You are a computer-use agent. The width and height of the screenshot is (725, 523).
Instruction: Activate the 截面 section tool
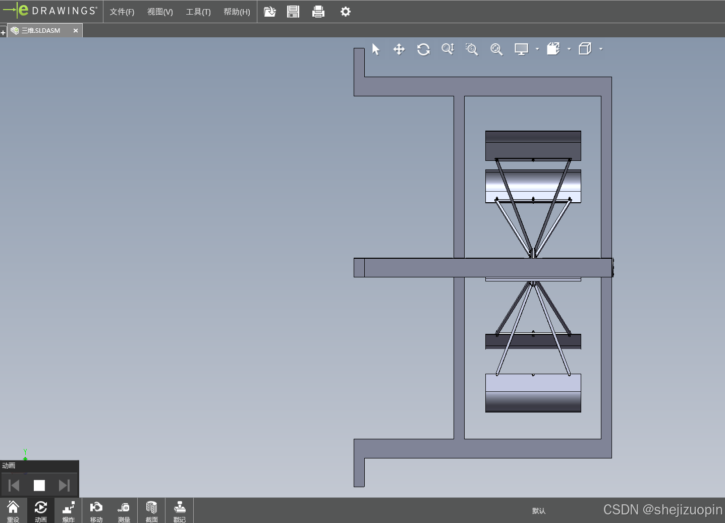[152, 511]
